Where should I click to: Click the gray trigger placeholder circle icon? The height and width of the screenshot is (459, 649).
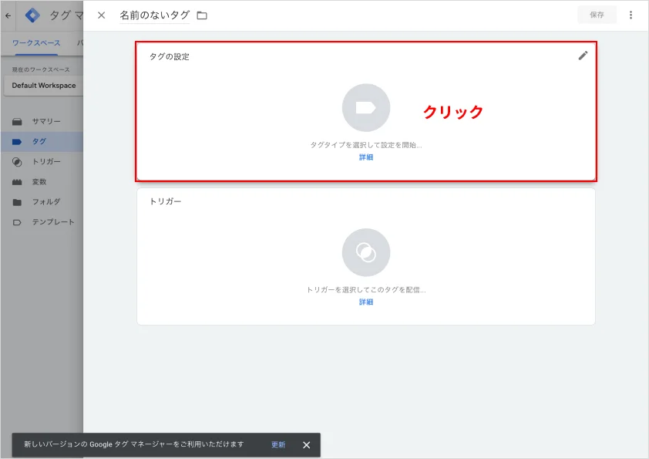coord(366,252)
